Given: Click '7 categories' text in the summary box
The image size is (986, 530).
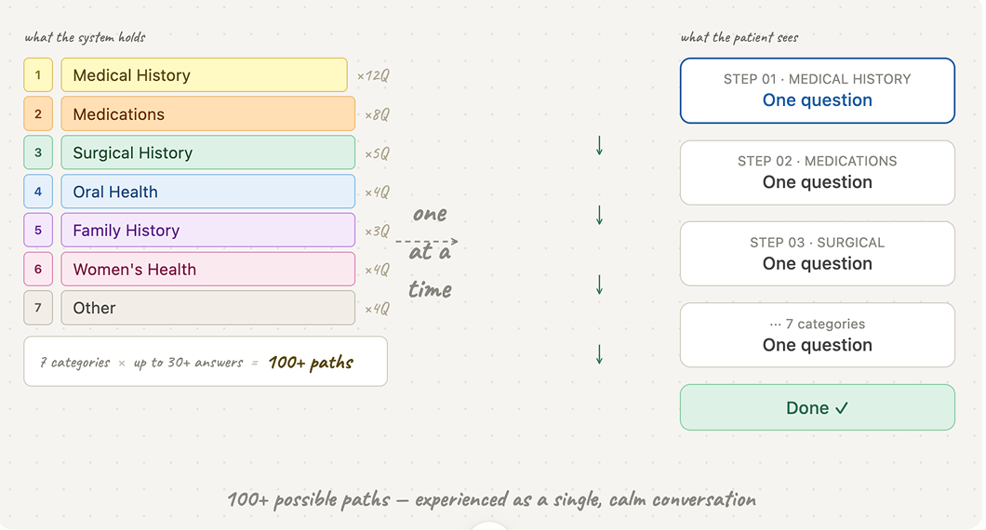Looking at the screenshot, I should click(74, 363).
